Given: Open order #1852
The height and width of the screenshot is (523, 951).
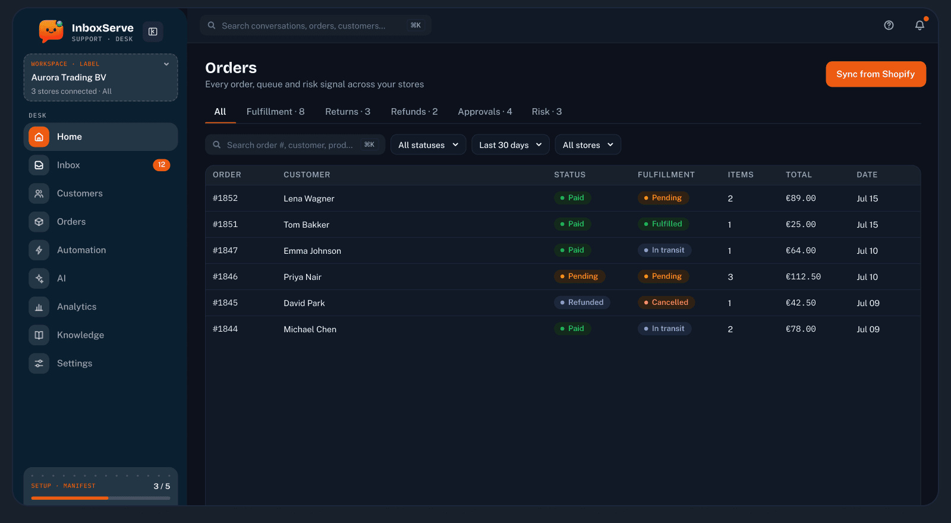Looking at the screenshot, I should 225,198.
